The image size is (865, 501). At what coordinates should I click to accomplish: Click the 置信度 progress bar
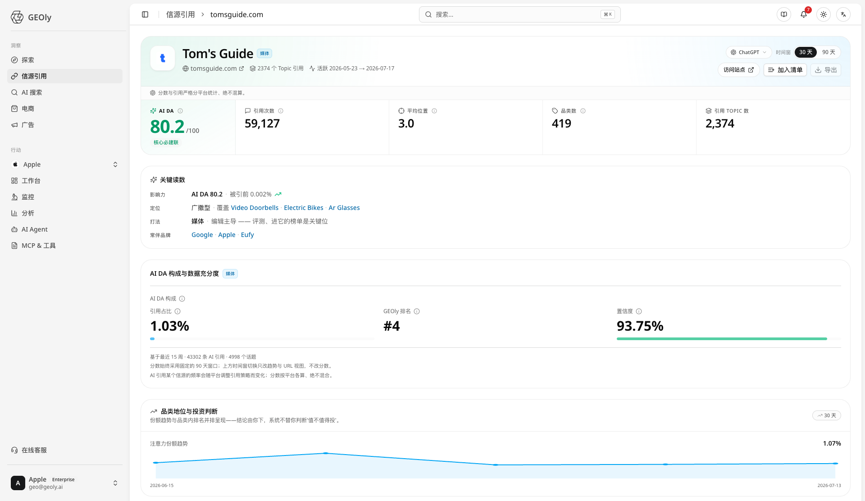point(728,339)
